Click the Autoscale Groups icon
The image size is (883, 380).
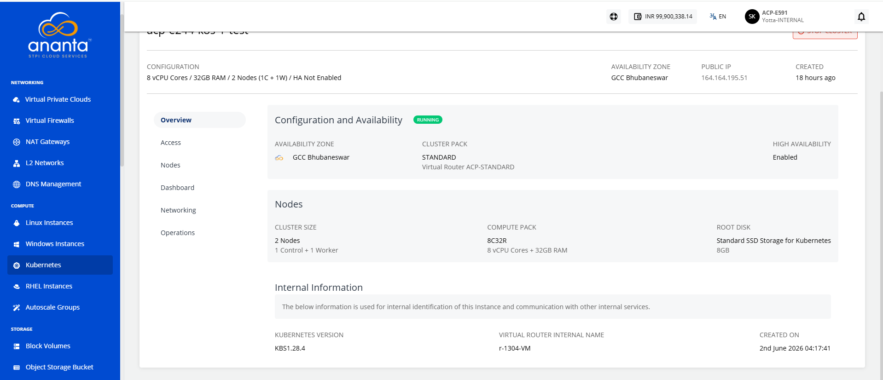(17, 308)
